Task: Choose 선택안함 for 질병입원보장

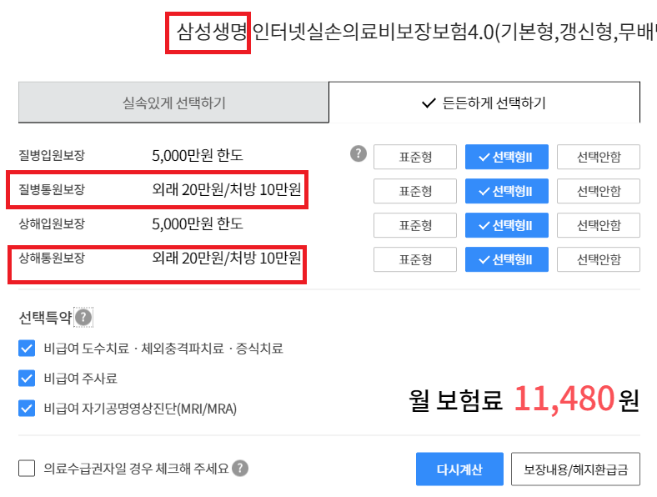Action: click(x=599, y=157)
